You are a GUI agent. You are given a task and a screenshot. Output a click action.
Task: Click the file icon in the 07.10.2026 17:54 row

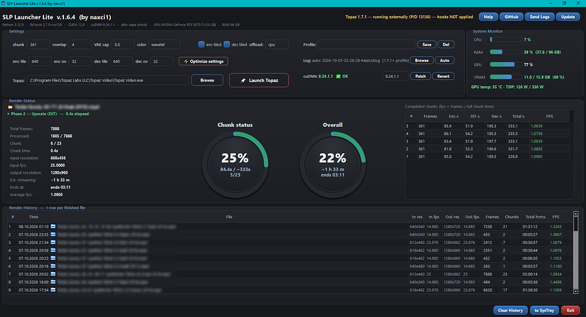point(53,289)
